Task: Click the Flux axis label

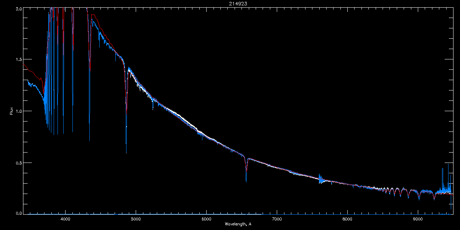Action: (11, 111)
